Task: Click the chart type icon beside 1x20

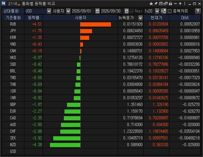Action: [x=163, y=11]
